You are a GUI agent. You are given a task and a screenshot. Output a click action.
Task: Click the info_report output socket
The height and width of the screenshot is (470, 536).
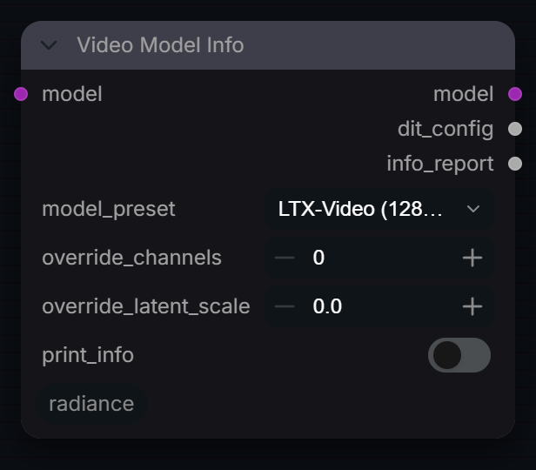pos(515,164)
